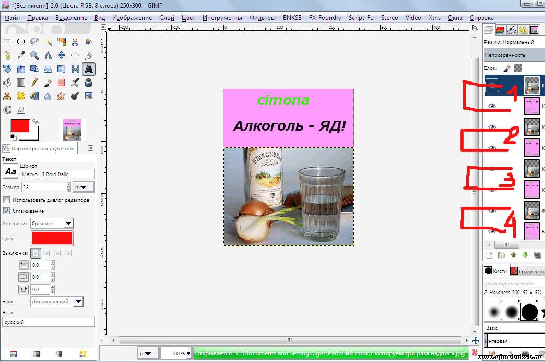Open status bar px unit dropdown
Viewport: 545px width, 362px height.
(x=148, y=353)
